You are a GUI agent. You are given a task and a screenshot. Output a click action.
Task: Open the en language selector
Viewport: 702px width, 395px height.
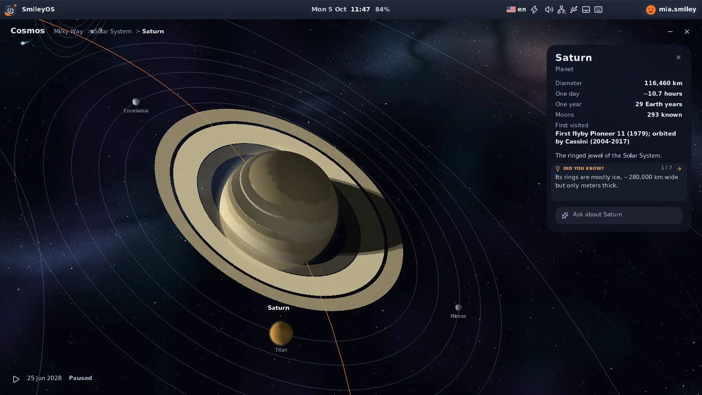point(516,9)
